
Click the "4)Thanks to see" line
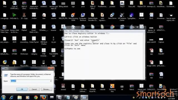pyautogui.click(x=72, y=49)
